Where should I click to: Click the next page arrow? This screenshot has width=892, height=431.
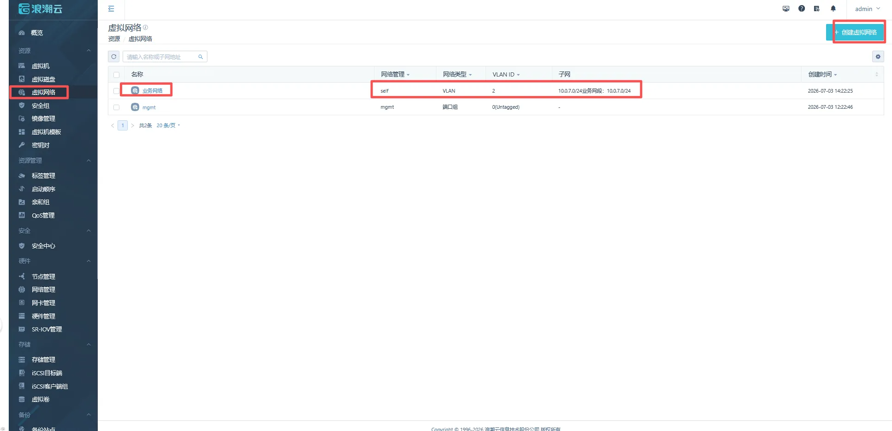(132, 125)
